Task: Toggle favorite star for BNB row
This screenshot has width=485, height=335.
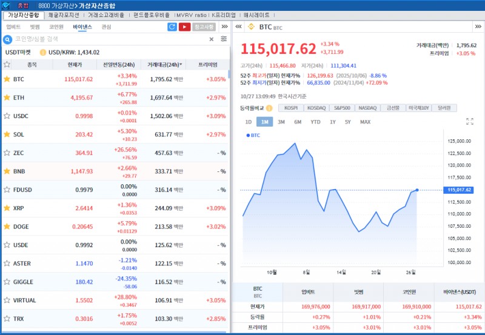Action: [7, 171]
